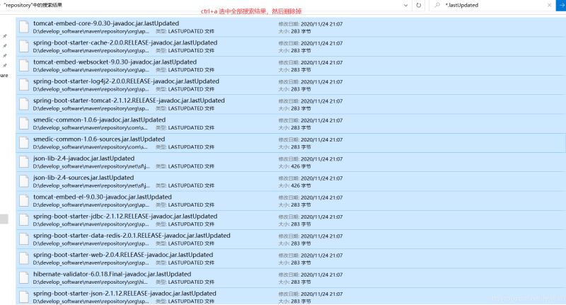Click file icon of spring-boot-starter-cache-2.0.0.RELEASE-javadoc.jar.lastUpdated
This screenshot has height=305, width=566.
coord(24,46)
